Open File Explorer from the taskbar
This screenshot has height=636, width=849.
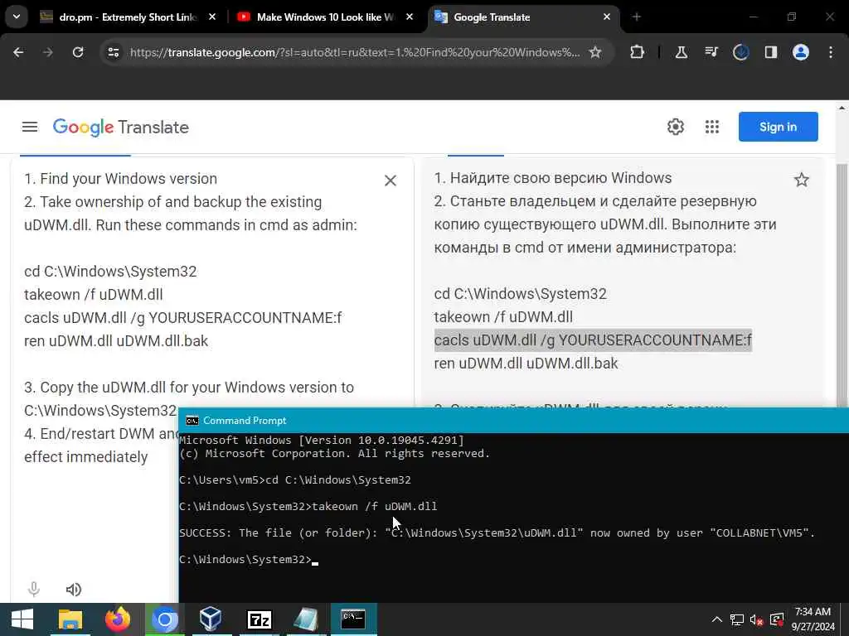pyautogui.click(x=70, y=619)
